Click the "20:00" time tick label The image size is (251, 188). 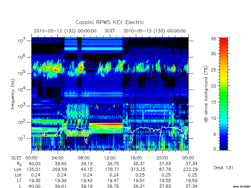point(162,158)
